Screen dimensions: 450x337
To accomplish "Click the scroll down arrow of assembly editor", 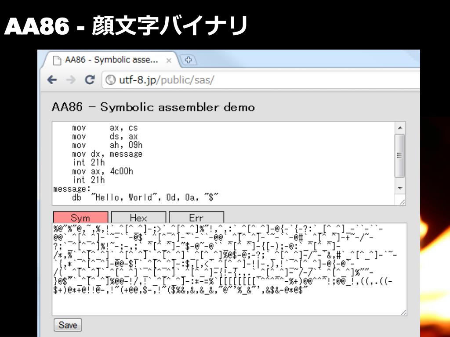I will (399, 188).
